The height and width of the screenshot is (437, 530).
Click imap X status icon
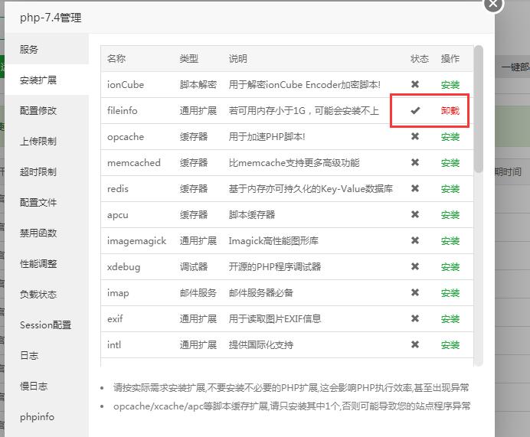point(415,292)
